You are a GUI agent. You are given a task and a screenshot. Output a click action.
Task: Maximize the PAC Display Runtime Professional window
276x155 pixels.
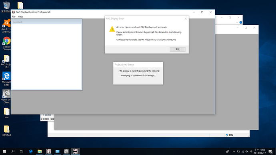tap(202, 12)
